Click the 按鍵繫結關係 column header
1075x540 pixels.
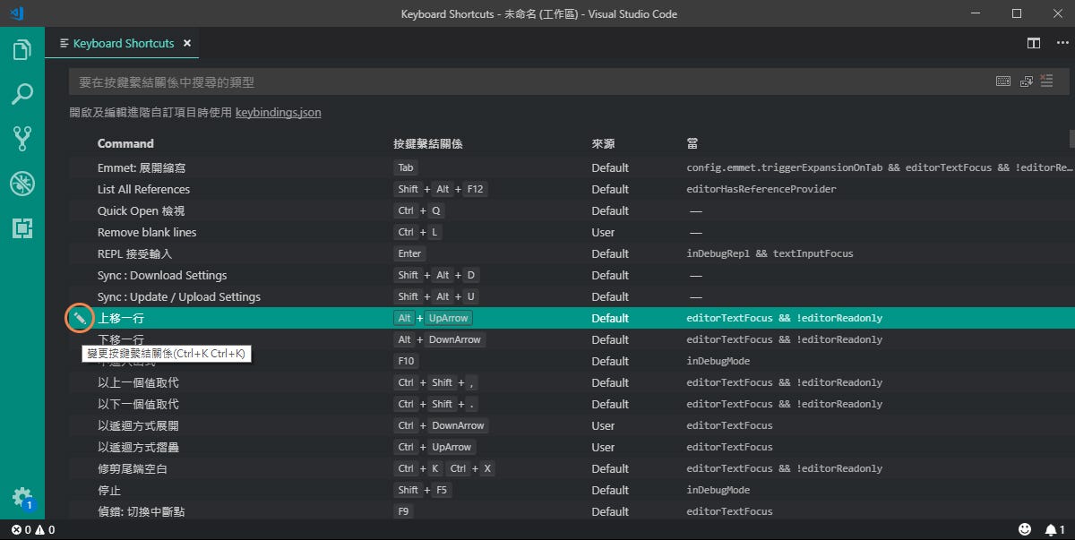pyautogui.click(x=427, y=143)
